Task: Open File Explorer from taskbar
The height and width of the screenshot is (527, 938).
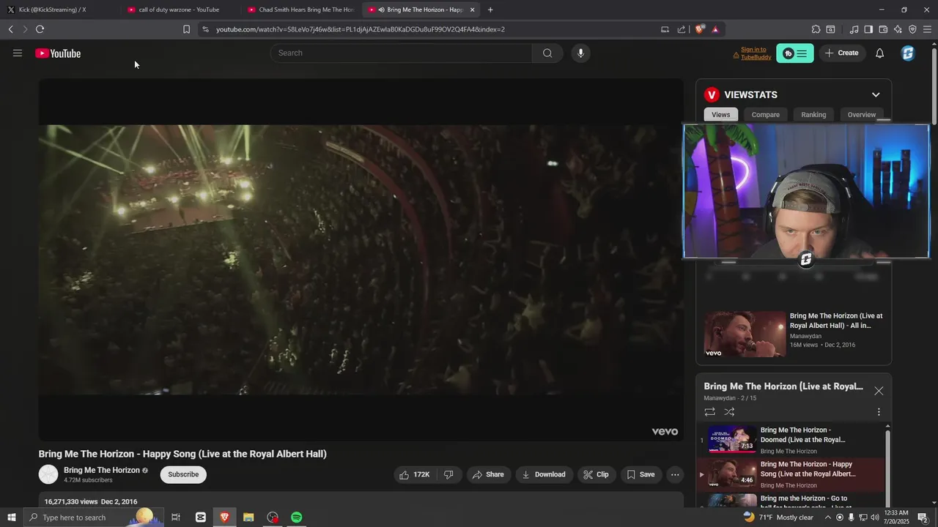Action: click(248, 517)
